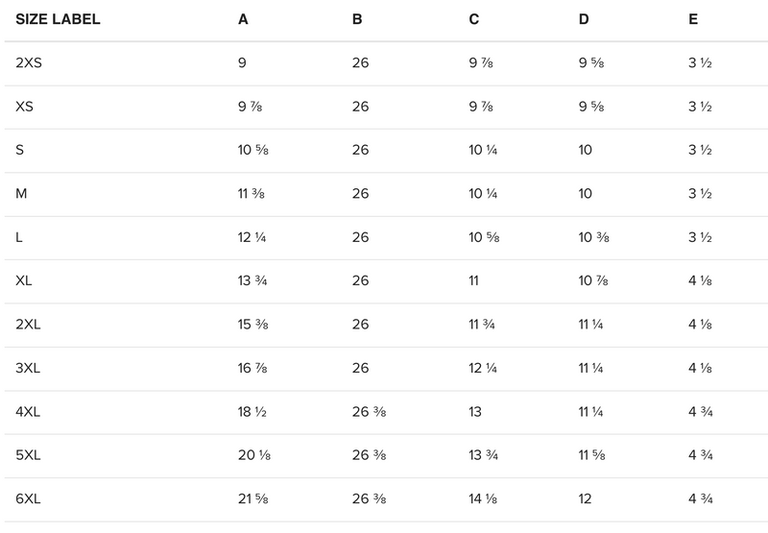This screenshot has width=768, height=533.
Task: Select the XS size row label
Action: (x=25, y=107)
